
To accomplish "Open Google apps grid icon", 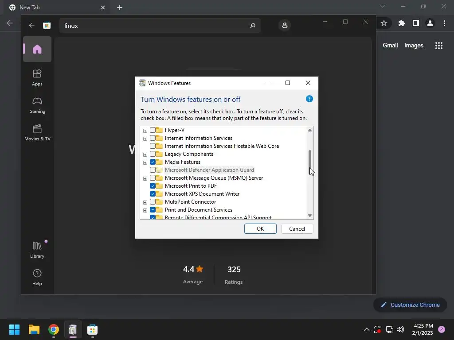I will tap(439, 46).
